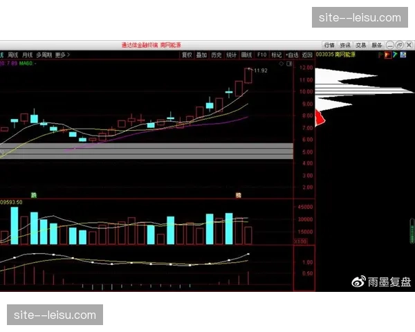Click the green vertical slider on right edge

[412, 230]
